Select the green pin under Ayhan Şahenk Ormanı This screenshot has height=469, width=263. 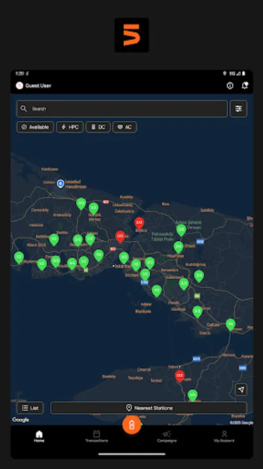tap(181, 230)
